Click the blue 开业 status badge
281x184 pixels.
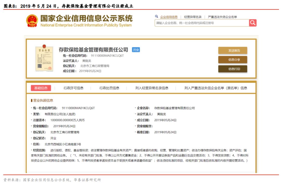coord(136,50)
